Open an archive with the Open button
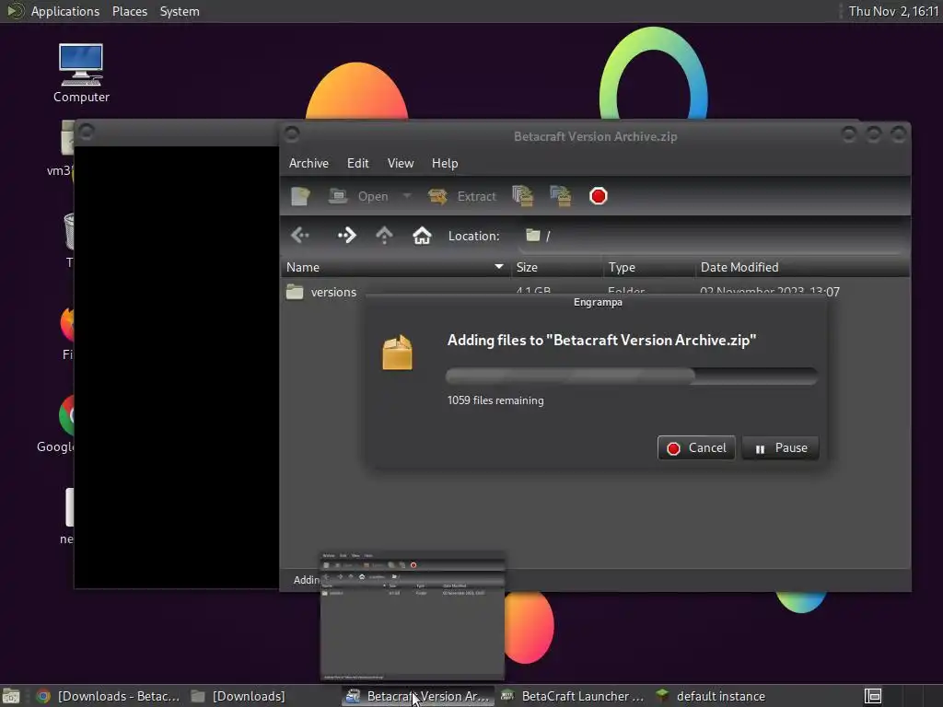943x707 pixels. 358,196
